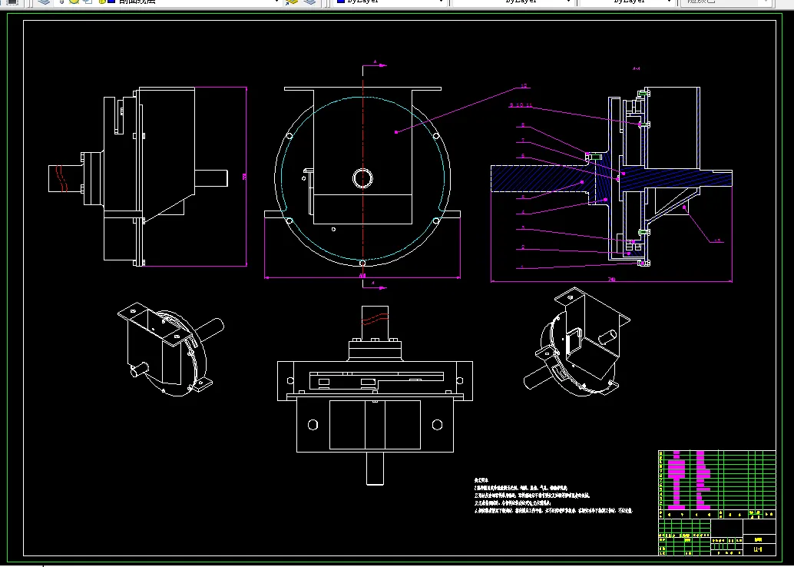Click part balloon number 8 in section view
794x567 pixels.
(x=523, y=125)
